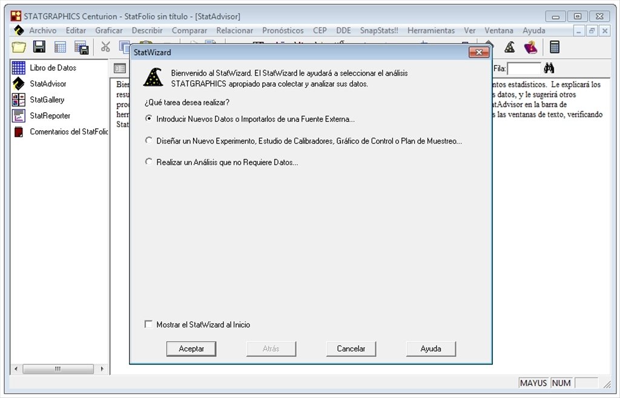Open the Pronósticos menu

(283, 30)
